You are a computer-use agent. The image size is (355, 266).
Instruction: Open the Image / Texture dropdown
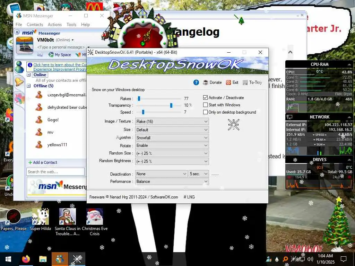172,122
